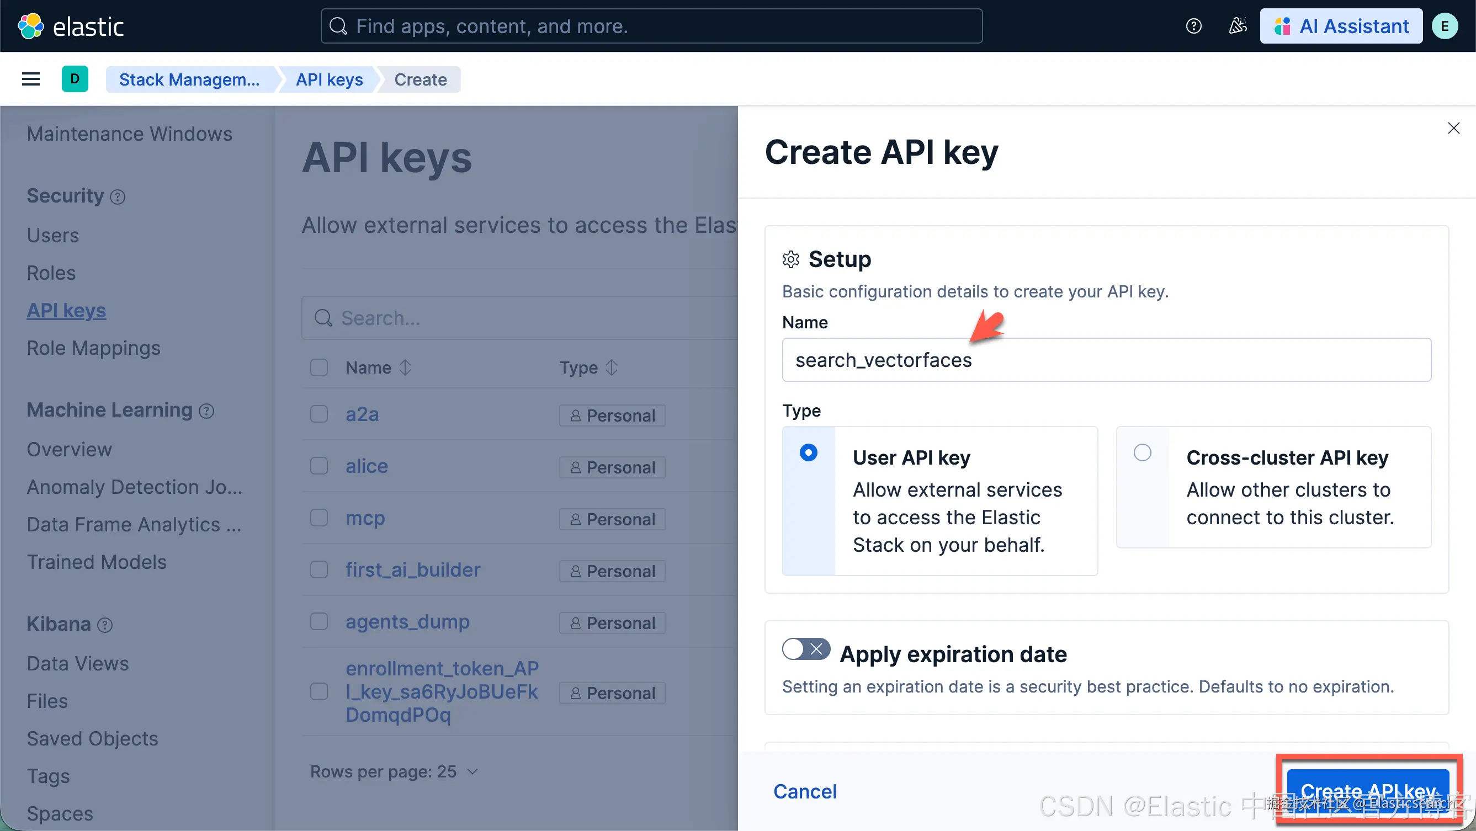The width and height of the screenshot is (1476, 831).
Task: Open the help menu icon
Action: tap(1193, 26)
